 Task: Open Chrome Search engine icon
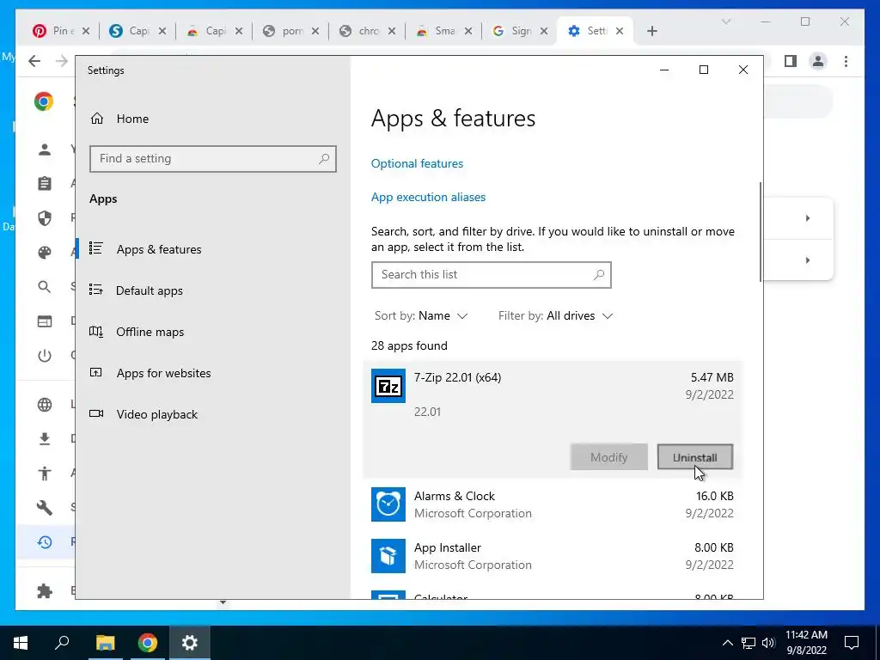tap(45, 287)
